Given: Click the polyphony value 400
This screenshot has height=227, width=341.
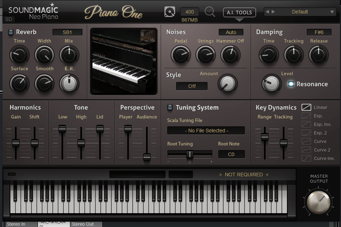Looking at the screenshot, I should [x=190, y=12].
